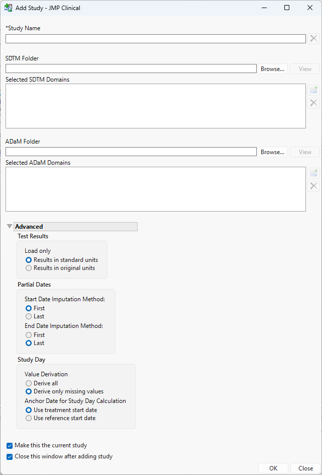Browse for the SDTM Folder

[x=273, y=69]
